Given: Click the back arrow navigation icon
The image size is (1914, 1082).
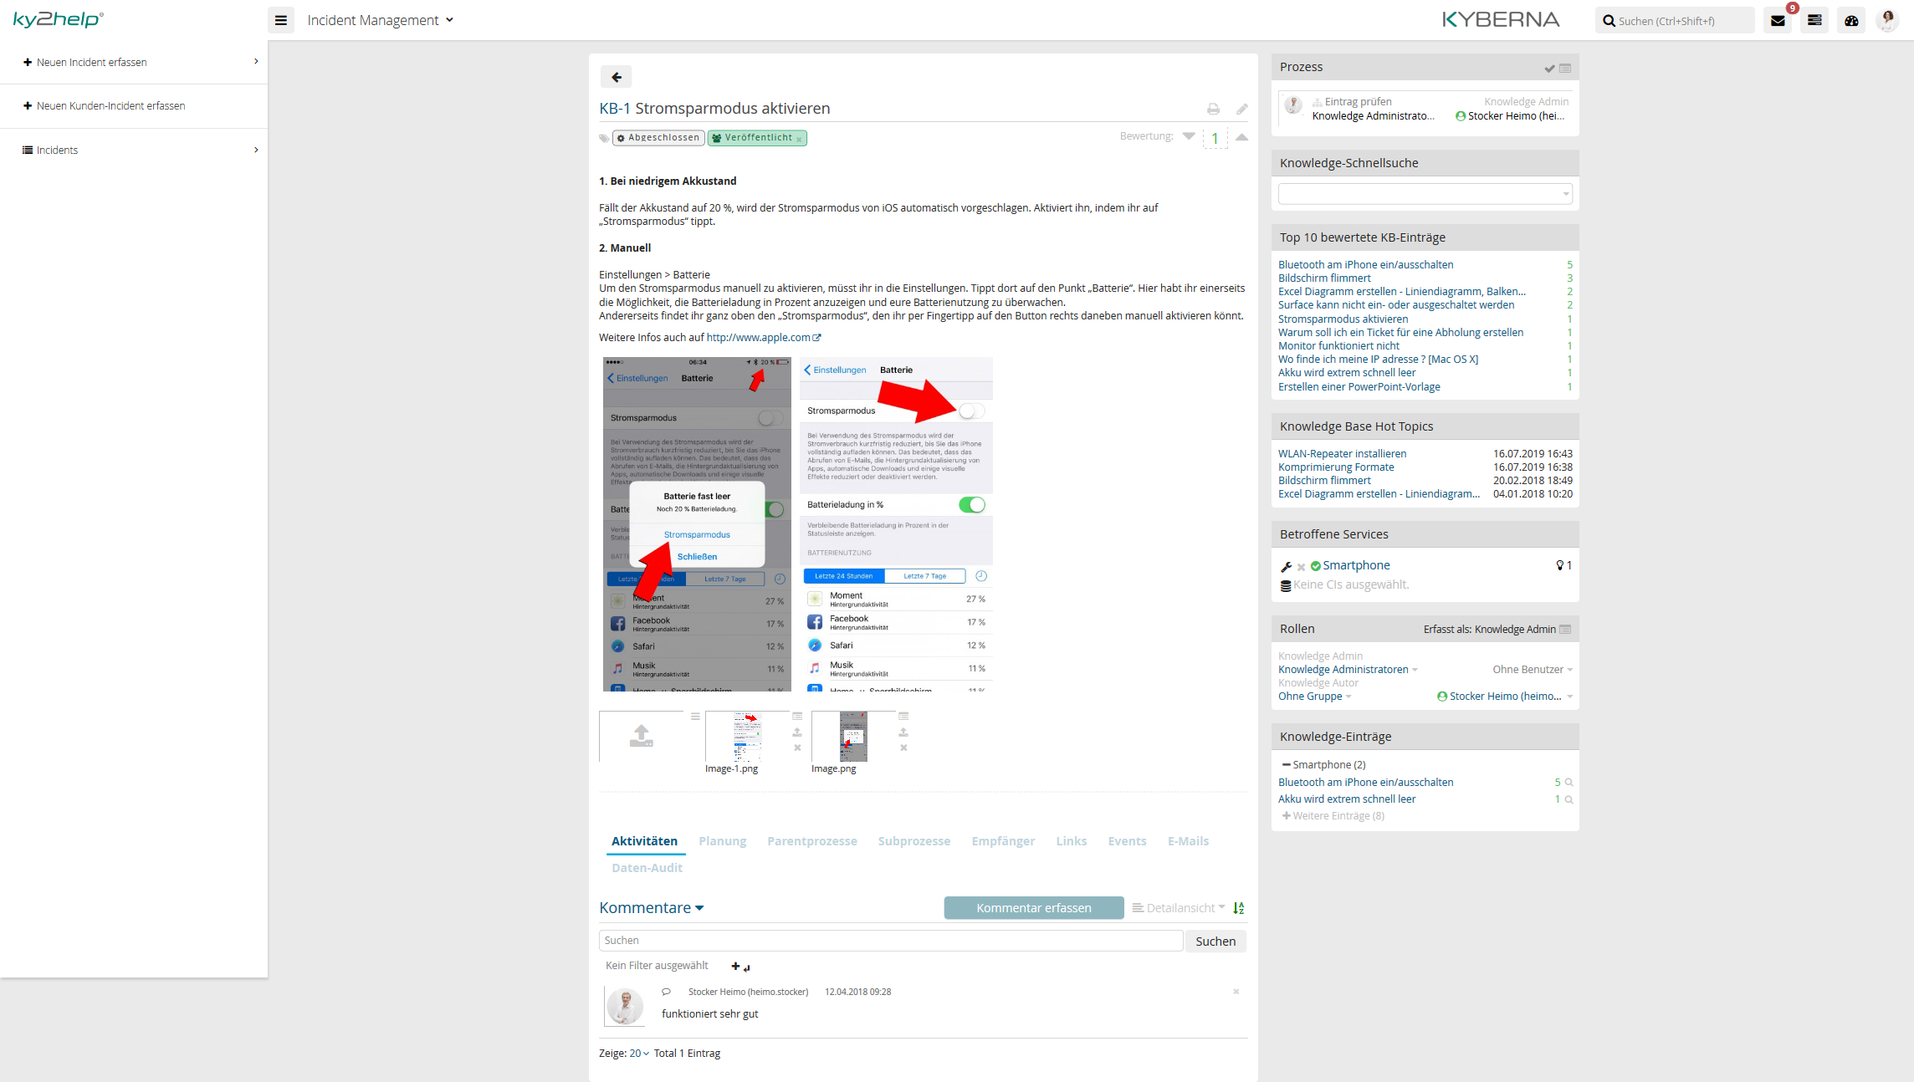Looking at the screenshot, I should (617, 76).
